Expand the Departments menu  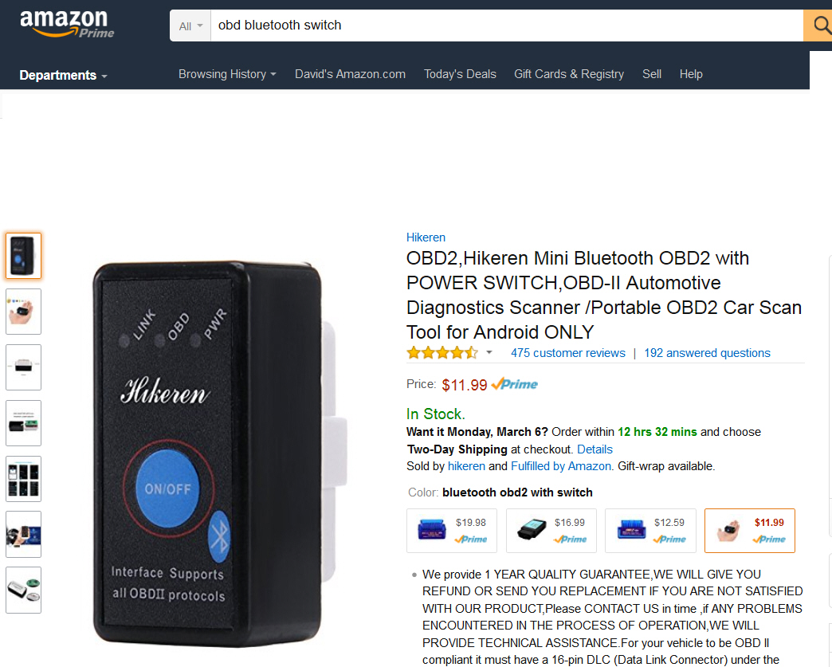coord(63,76)
